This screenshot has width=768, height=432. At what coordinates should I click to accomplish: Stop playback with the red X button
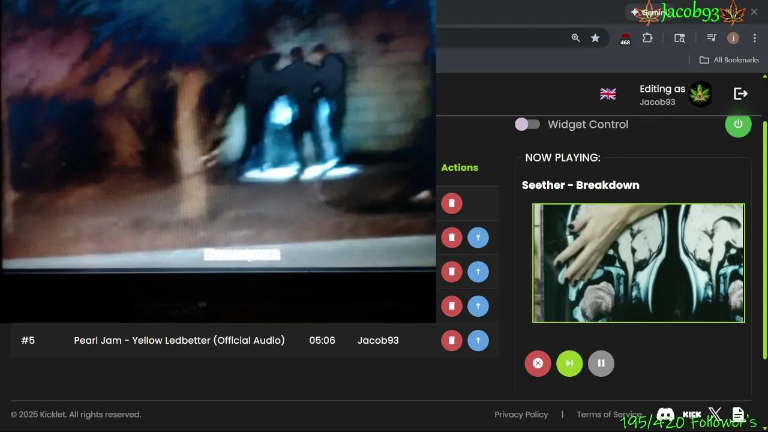[538, 363]
